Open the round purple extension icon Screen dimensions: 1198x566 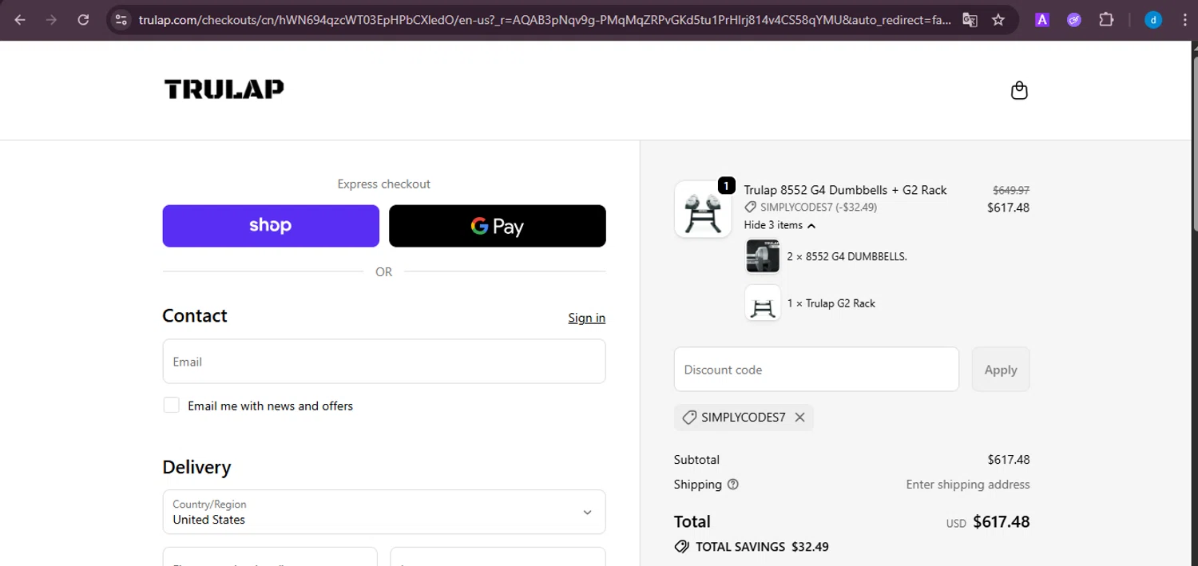1074,20
